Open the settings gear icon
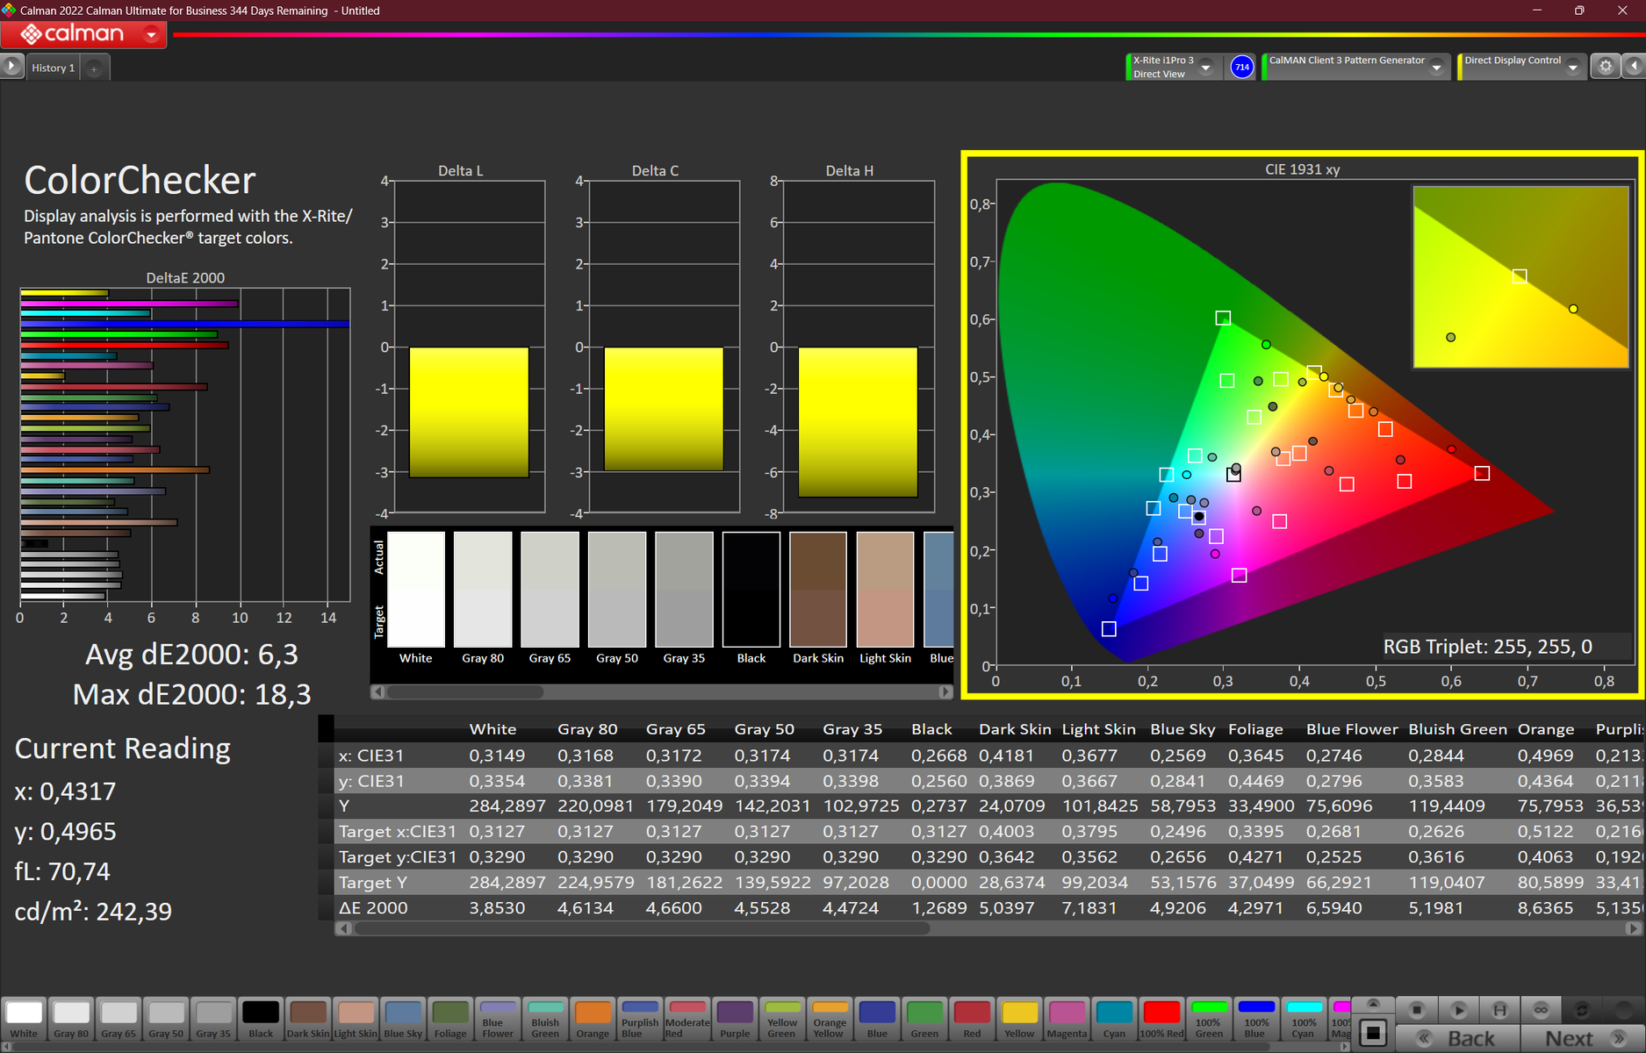Image resolution: width=1646 pixels, height=1053 pixels. (1606, 67)
